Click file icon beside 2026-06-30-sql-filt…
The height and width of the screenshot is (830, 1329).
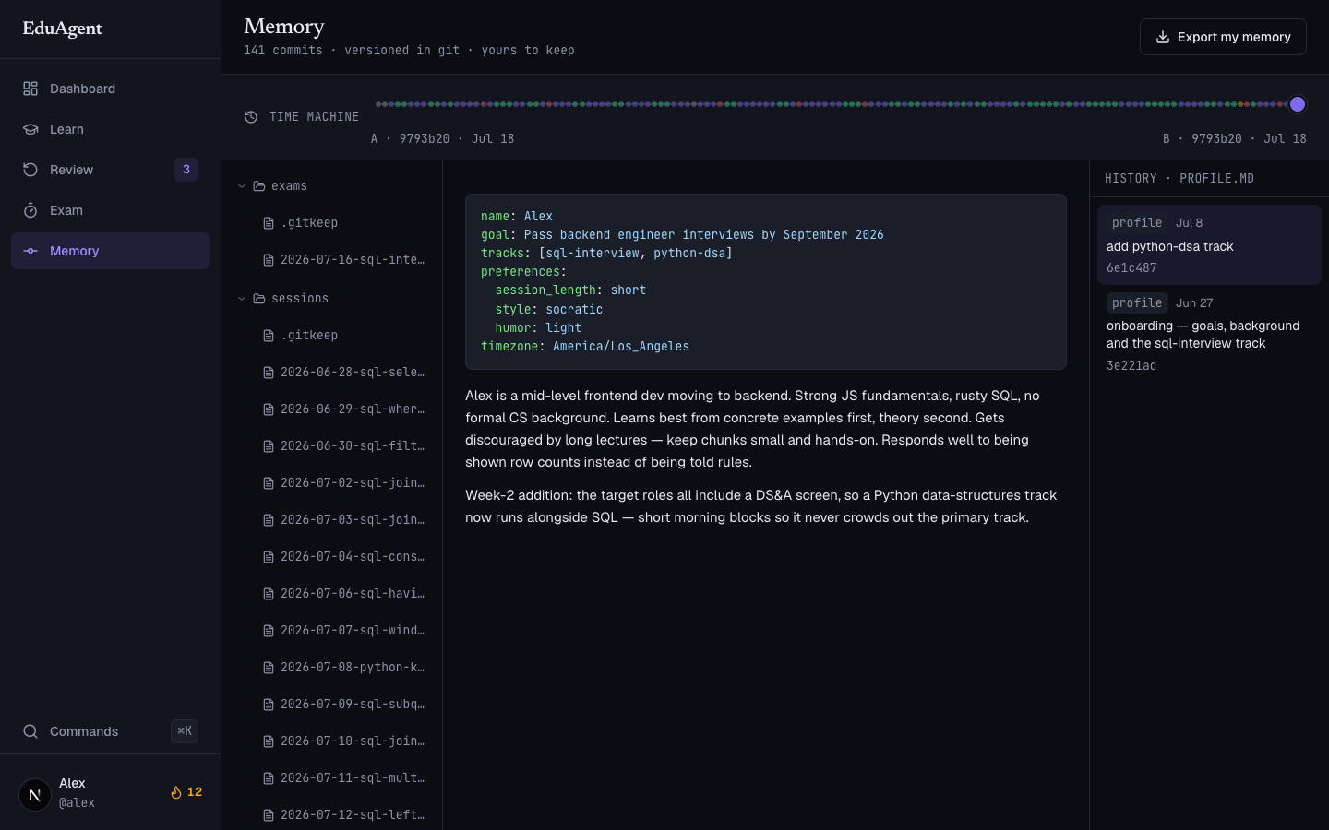coord(269,446)
